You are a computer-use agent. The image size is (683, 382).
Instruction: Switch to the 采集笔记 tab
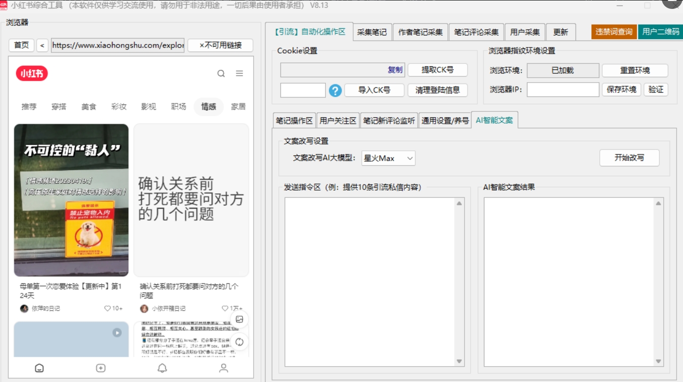[372, 32]
